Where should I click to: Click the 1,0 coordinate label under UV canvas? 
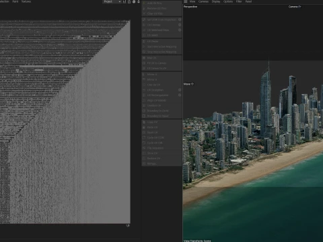click(x=128, y=226)
